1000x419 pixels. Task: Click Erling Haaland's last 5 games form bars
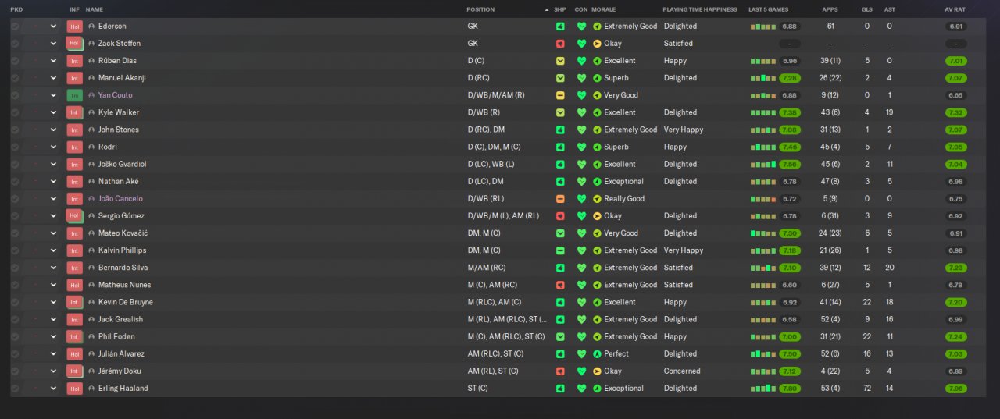pos(762,388)
